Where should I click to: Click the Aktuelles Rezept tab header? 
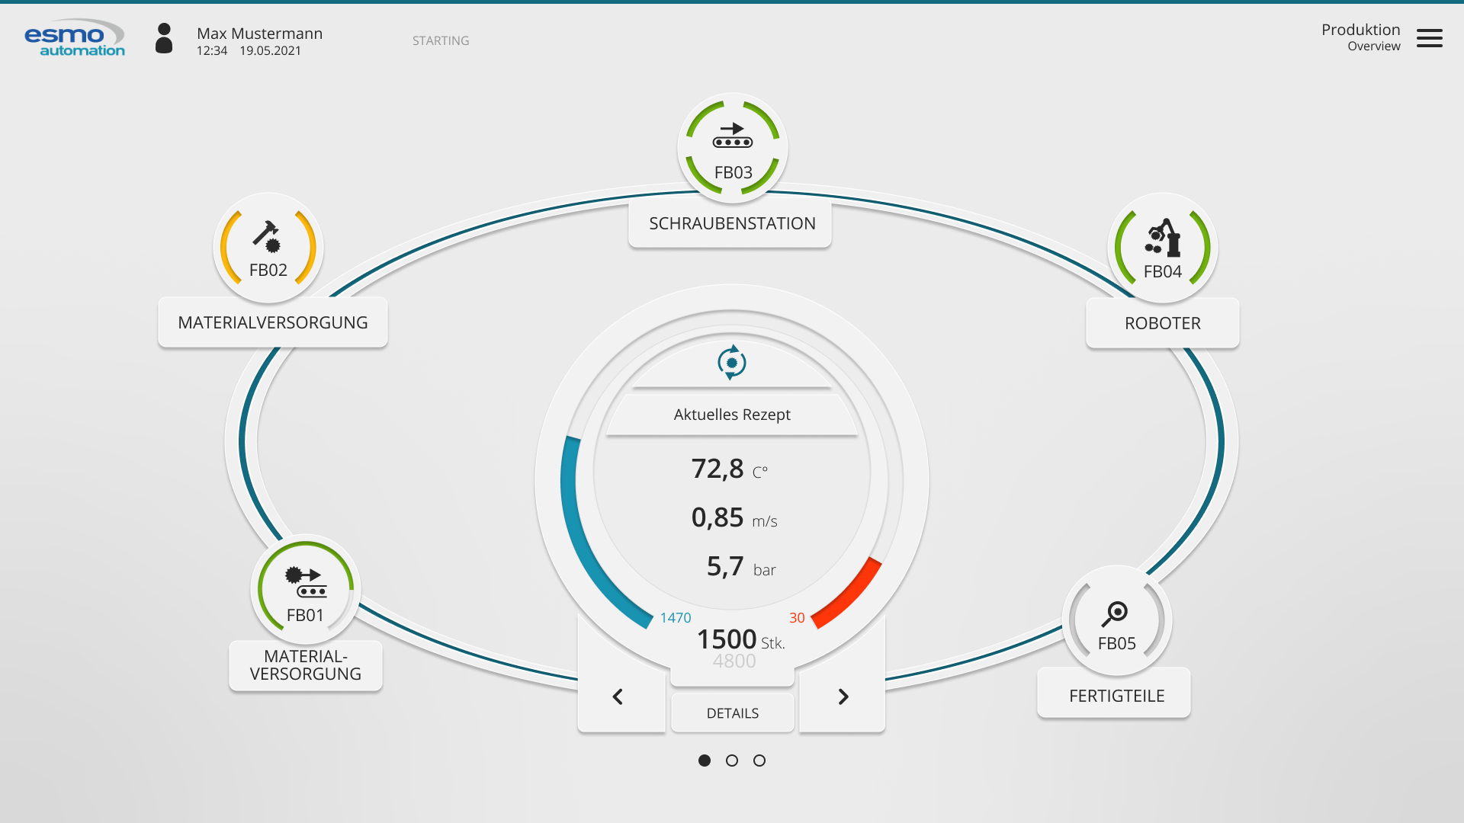point(732,415)
